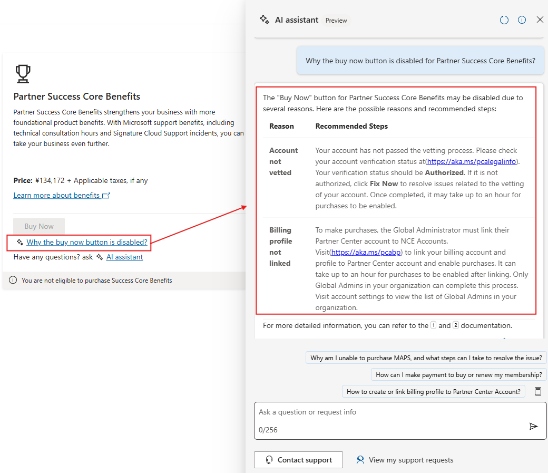Image resolution: width=548 pixels, height=473 pixels.
Task: Select the 'Why am I unable to purchase MAPS' suggestion
Action: (x=426, y=358)
